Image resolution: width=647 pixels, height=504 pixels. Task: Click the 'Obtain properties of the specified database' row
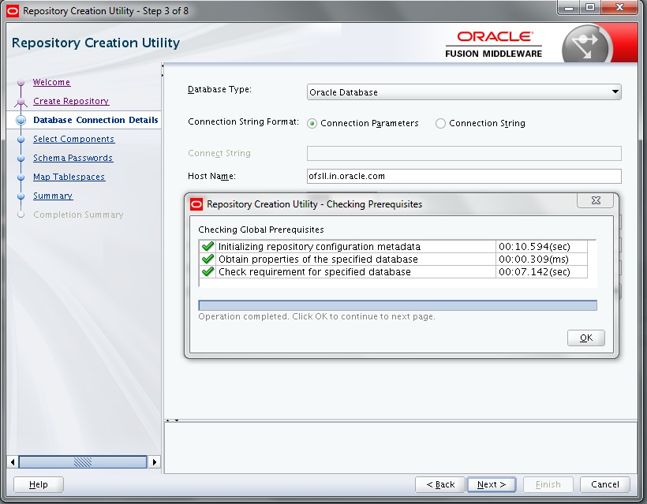click(x=393, y=259)
